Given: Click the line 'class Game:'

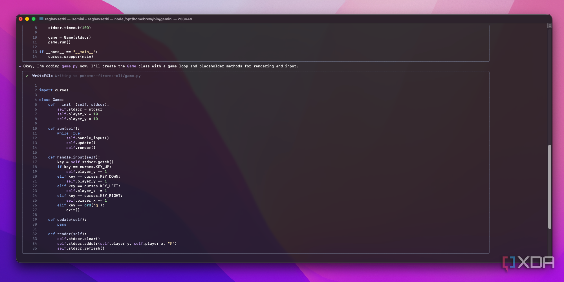Looking at the screenshot, I should coord(52,100).
